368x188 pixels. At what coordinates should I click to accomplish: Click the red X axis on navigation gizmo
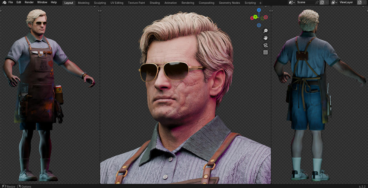click(252, 18)
